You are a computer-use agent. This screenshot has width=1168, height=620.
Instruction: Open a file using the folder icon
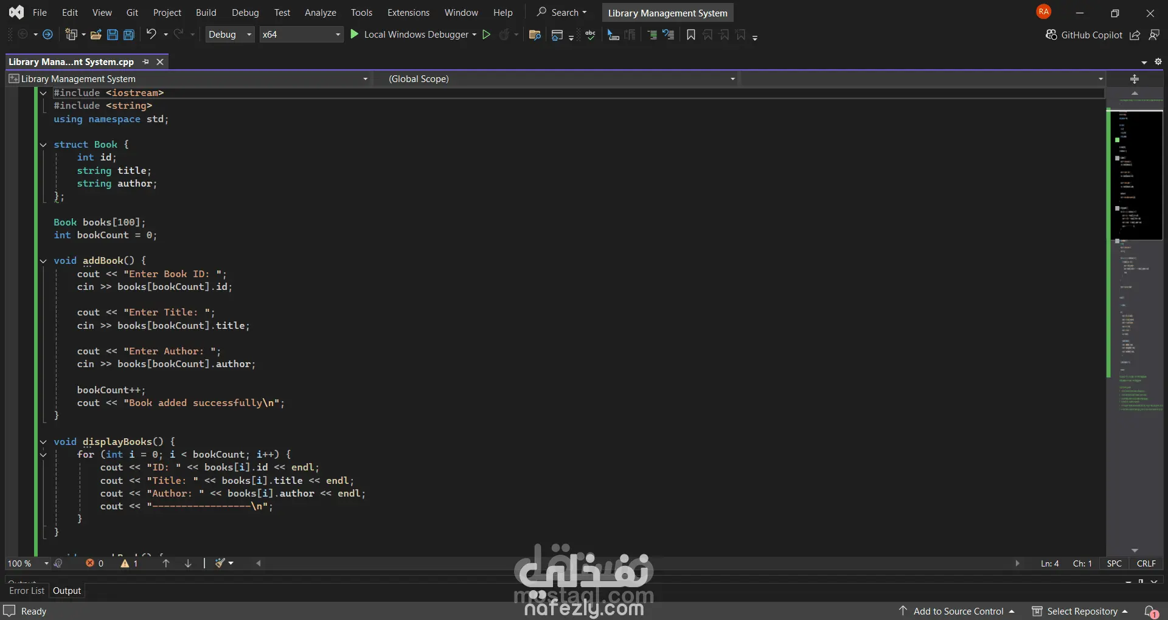click(x=96, y=35)
